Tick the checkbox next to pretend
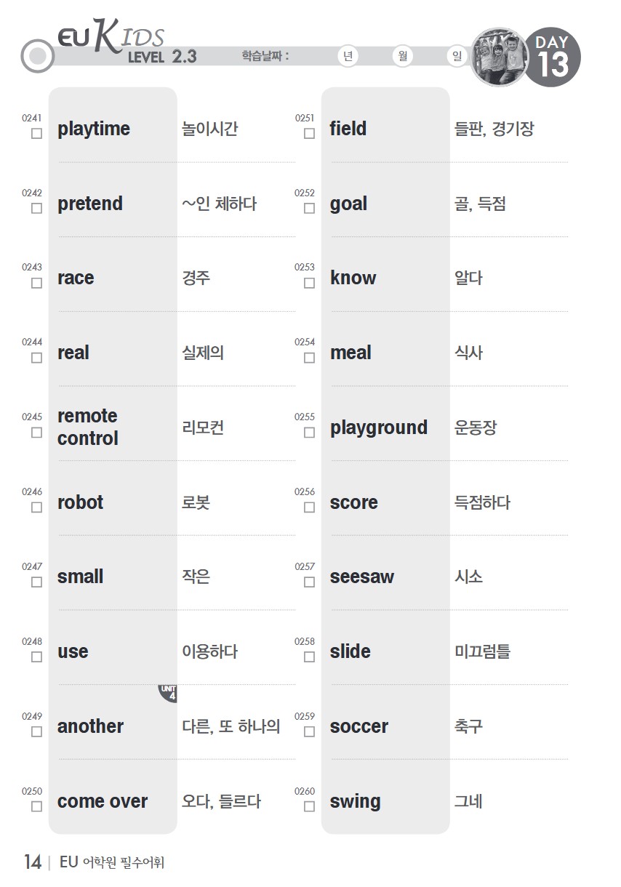This screenshot has width=621, height=887. (x=36, y=209)
